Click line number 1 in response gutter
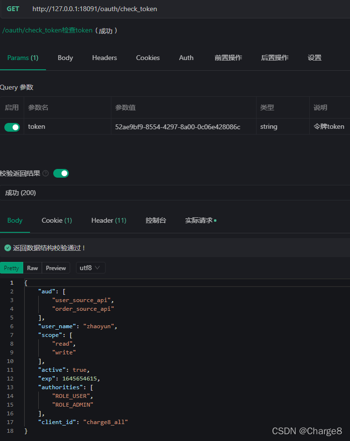Screen dimensions: 350x441 pos(12,283)
